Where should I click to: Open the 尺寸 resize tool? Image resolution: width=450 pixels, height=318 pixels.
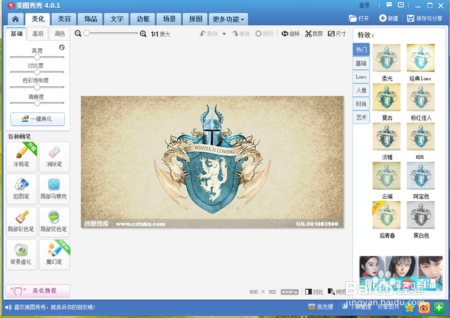(x=337, y=34)
